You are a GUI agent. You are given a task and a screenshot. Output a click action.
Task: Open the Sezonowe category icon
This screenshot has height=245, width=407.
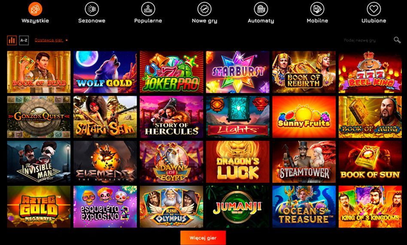91,9
